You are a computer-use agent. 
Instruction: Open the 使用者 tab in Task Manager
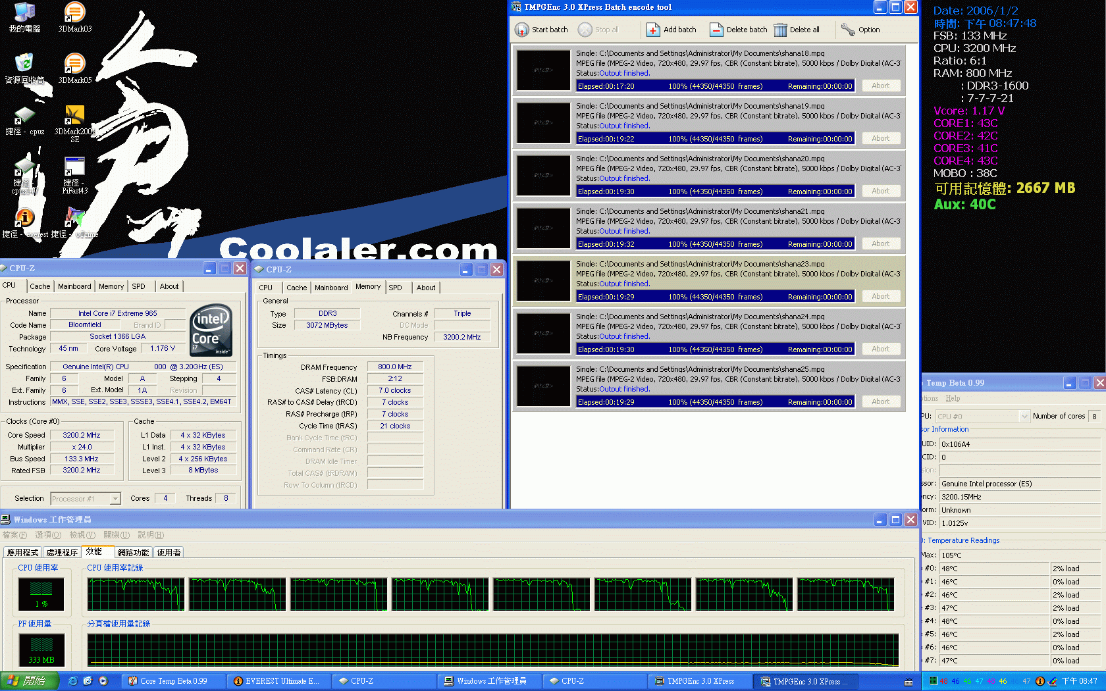(169, 553)
